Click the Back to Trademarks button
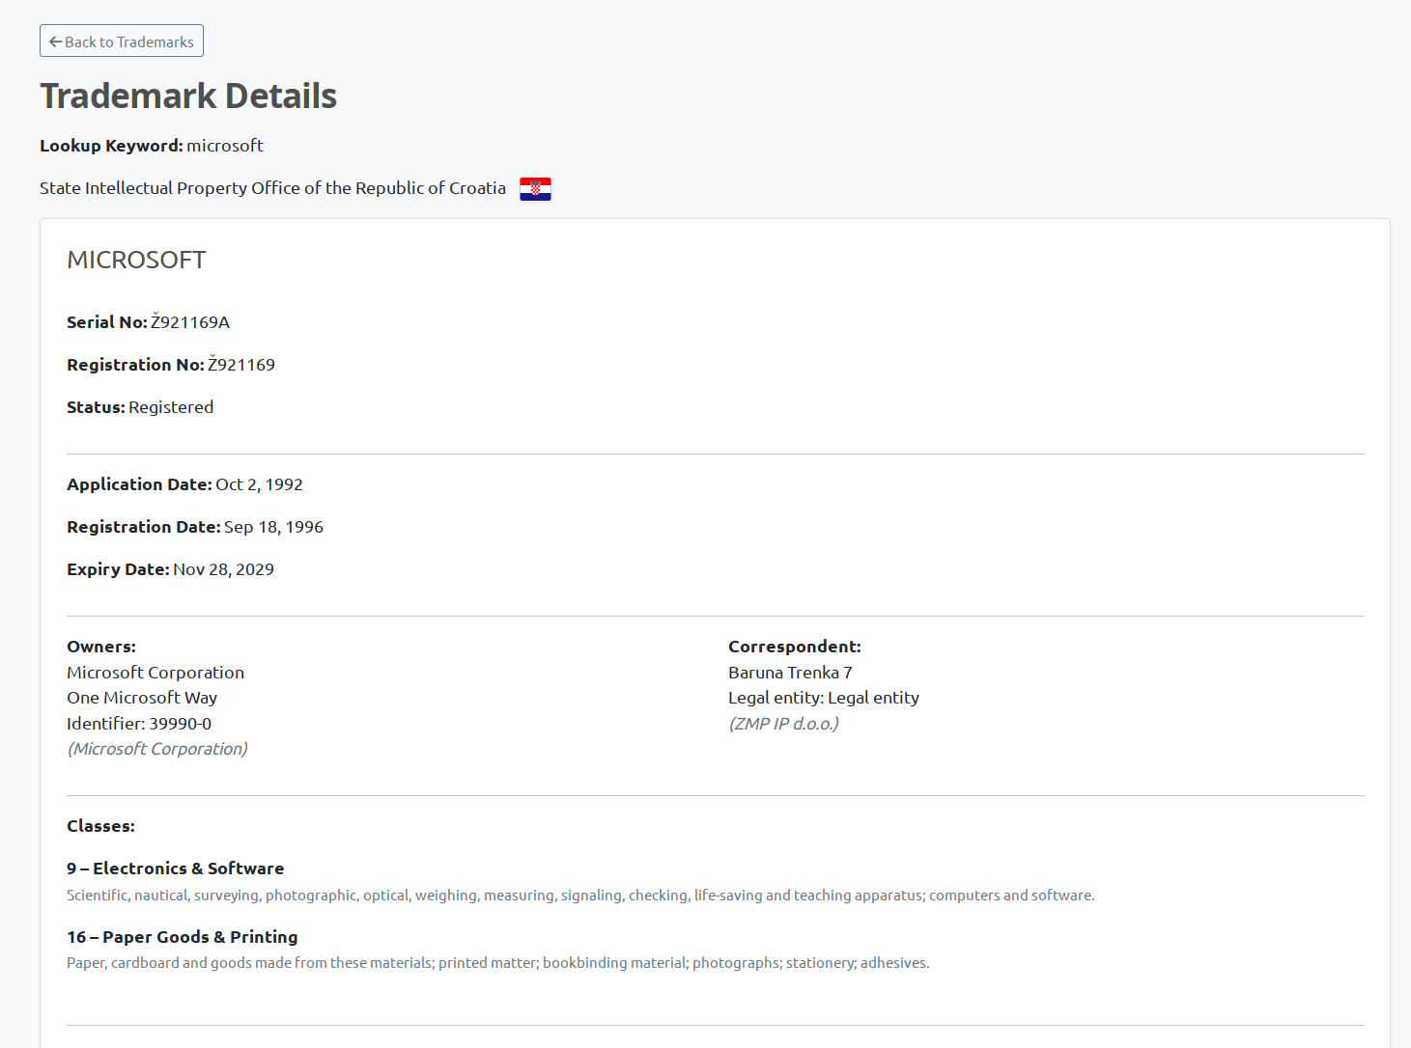The image size is (1411, 1048). pyautogui.click(x=122, y=41)
